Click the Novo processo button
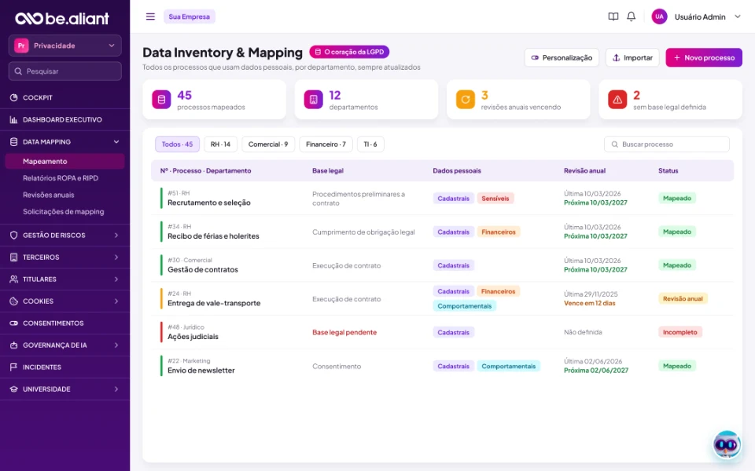Image resolution: width=755 pixels, height=471 pixels. 704,57
